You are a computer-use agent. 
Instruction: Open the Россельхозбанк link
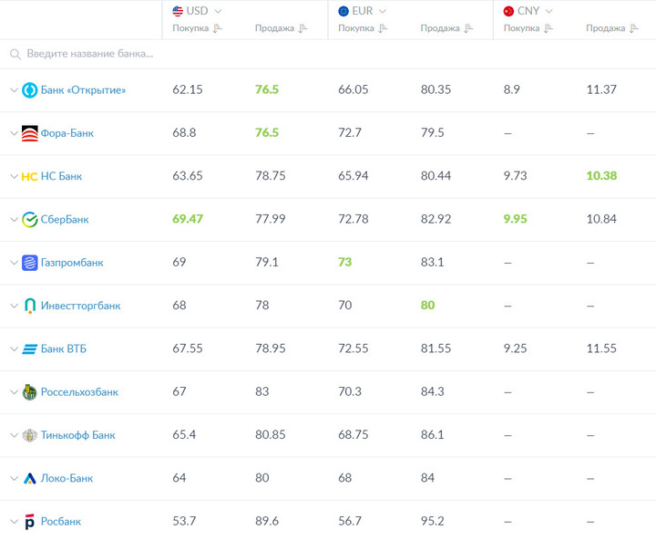(79, 392)
